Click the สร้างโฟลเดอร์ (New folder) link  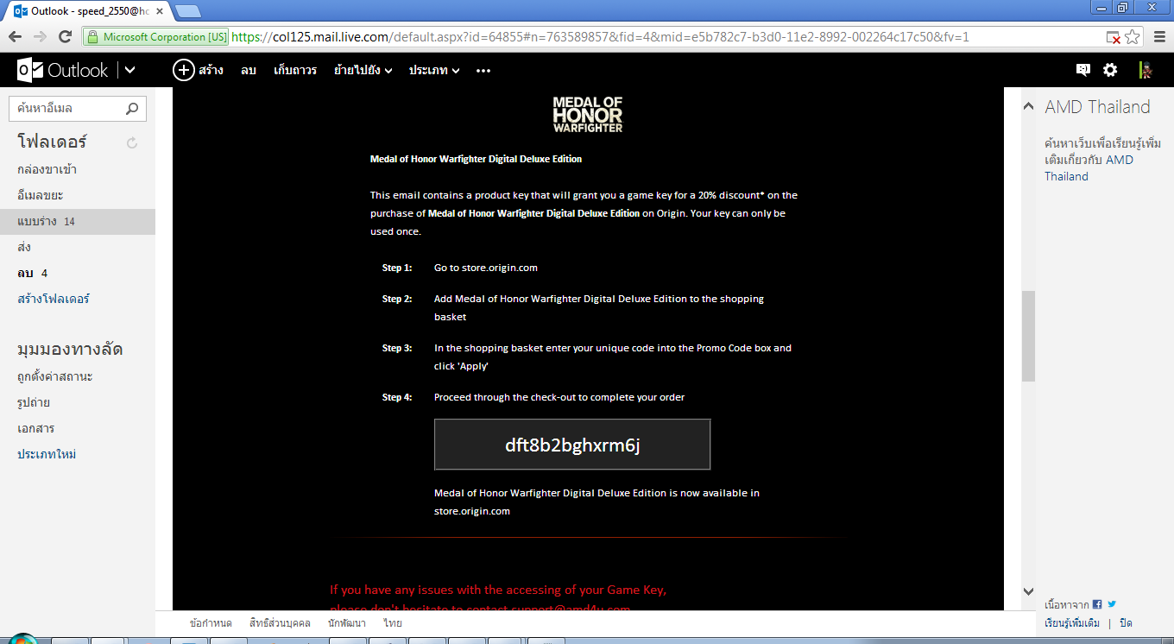(54, 299)
